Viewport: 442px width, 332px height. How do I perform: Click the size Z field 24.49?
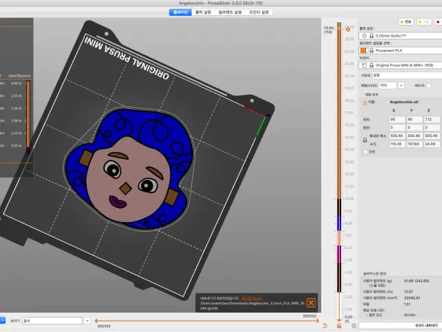point(431,144)
